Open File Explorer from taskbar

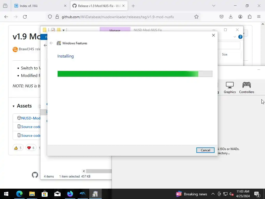click(32, 194)
